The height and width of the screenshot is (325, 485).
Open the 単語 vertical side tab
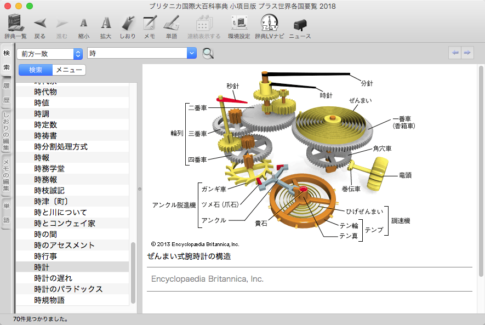coord(6,213)
